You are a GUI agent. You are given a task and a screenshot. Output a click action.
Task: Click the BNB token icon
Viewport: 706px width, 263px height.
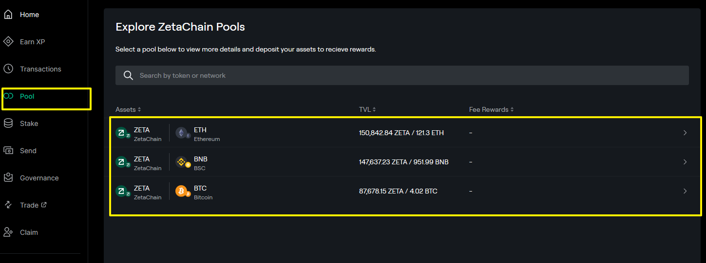(x=182, y=162)
